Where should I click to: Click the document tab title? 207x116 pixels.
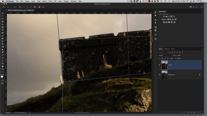[x=21, y=10]
